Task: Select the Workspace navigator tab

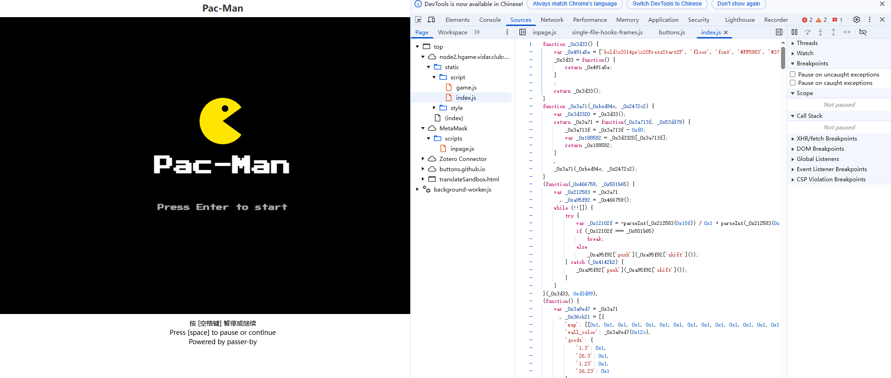Action: coord(452,32)
